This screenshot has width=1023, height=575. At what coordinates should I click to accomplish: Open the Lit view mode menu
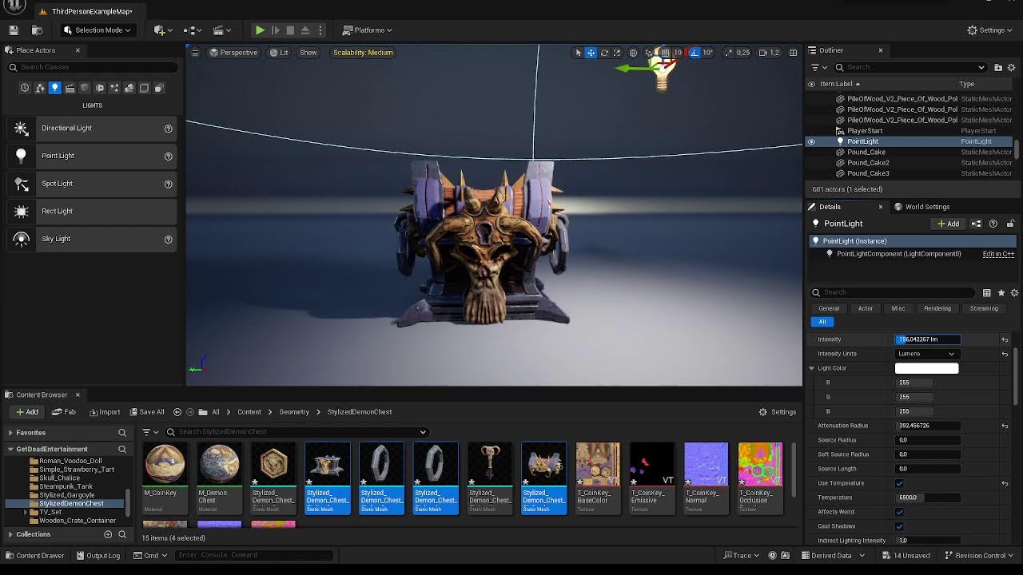(x=279, y=53)
